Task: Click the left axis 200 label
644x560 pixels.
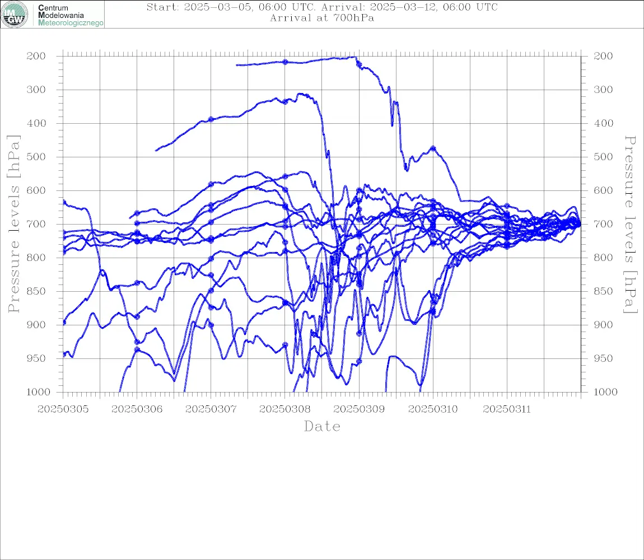Action: 36,56
